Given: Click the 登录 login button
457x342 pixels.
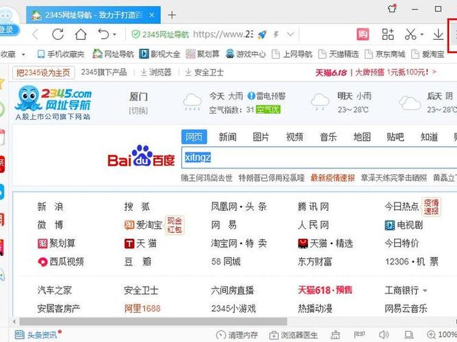Looking at the screenshot, I should (x=8, y=30).
